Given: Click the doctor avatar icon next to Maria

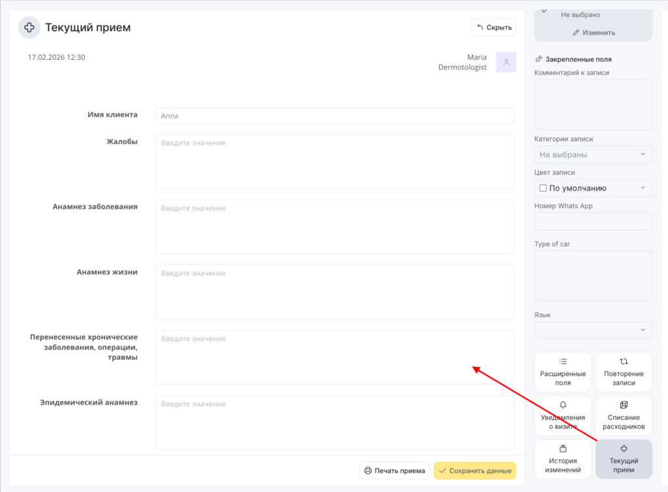Looking at the screenshot, I should click(506, 62).
